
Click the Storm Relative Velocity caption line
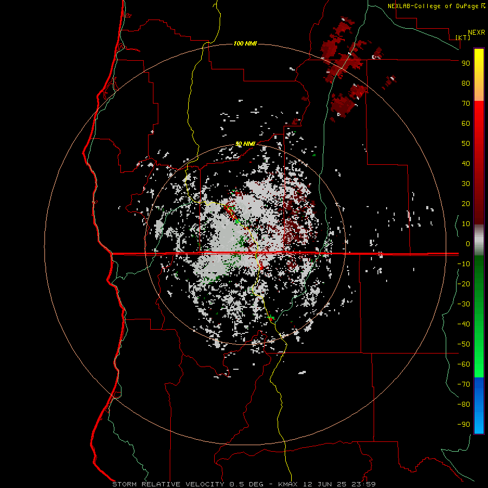(x=244, y=484)
